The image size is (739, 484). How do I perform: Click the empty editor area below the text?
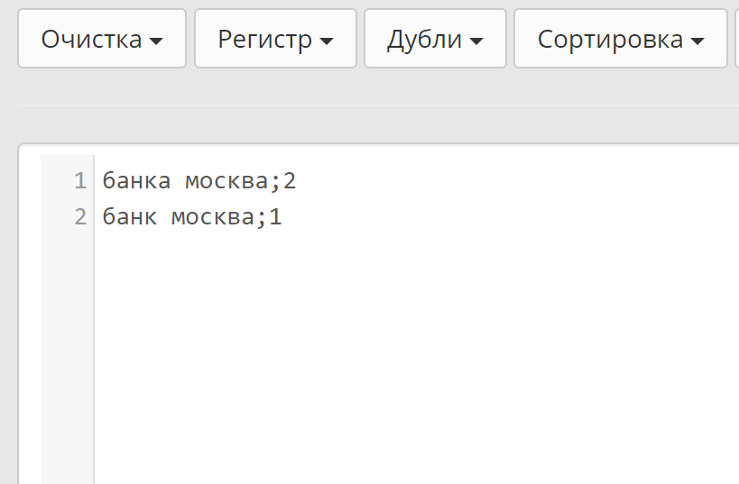coord(406,361)
